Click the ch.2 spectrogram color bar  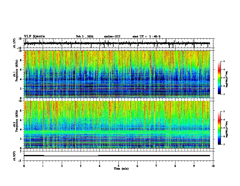point(219,128)
